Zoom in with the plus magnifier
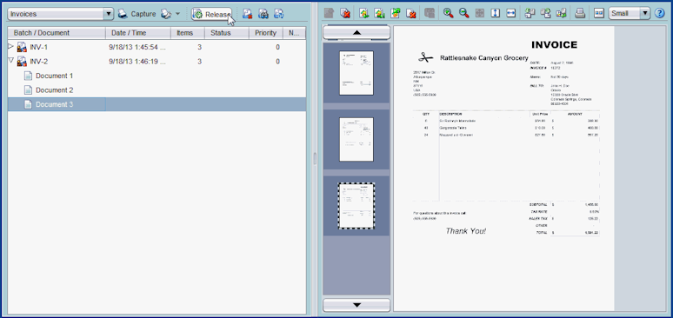 [449, 13]
